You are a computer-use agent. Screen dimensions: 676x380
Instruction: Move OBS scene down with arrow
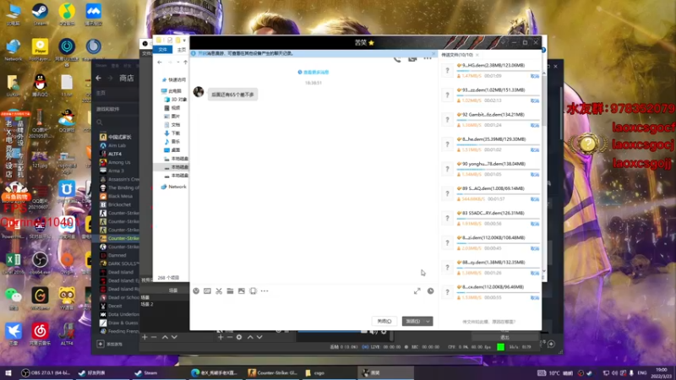pyautogui.click(x=174, y=337)
